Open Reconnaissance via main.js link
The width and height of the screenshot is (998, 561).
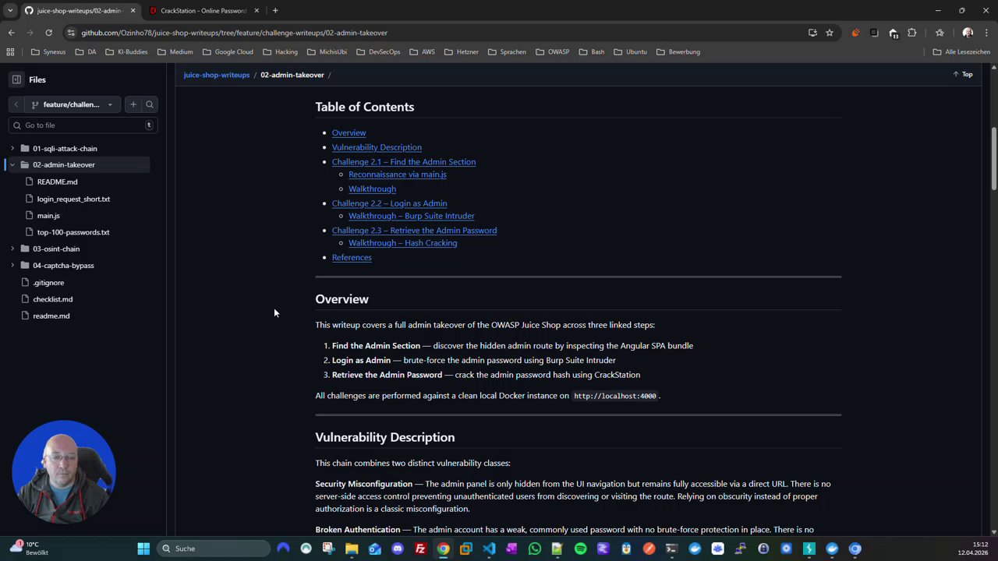click(398, 175)
